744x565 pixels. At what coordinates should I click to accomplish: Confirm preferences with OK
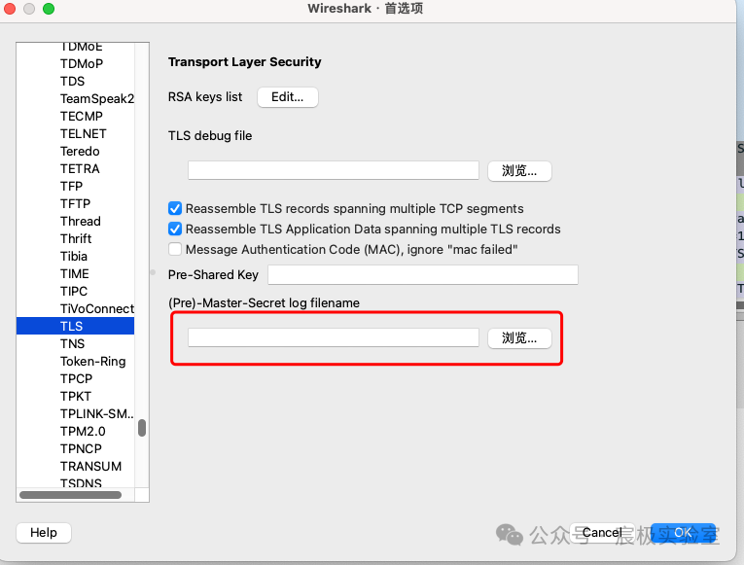(683, 533)
